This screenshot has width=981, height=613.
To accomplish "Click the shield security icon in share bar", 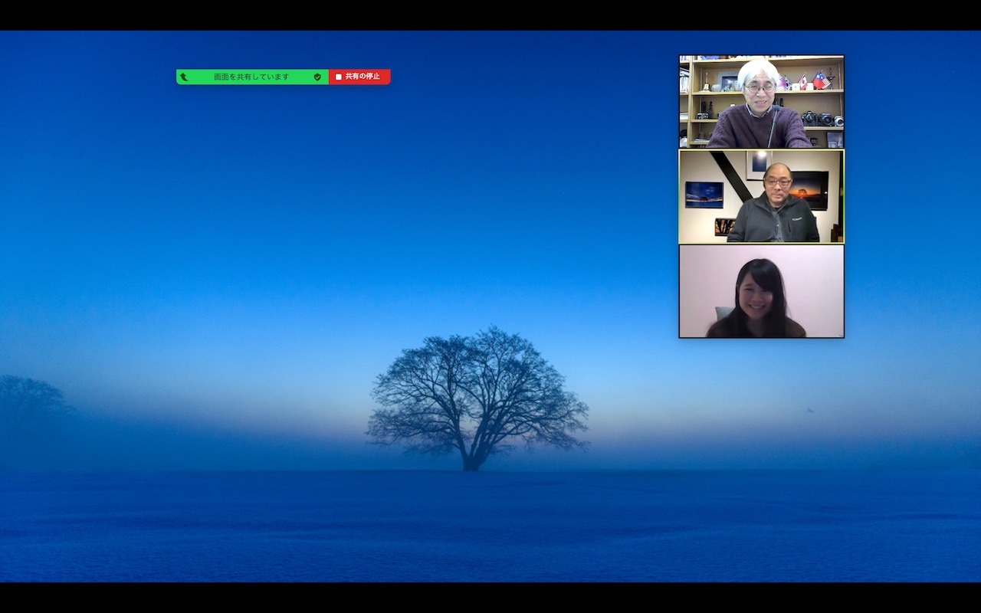I will (x=317, y=77).
